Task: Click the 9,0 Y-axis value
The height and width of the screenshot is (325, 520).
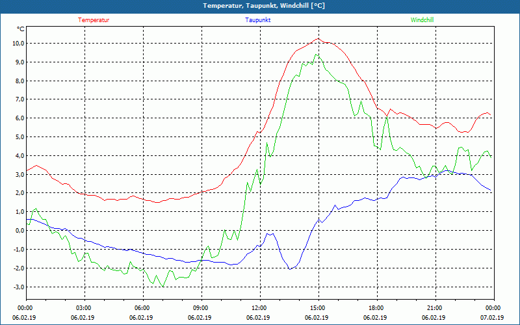Action: coord(19,62)
